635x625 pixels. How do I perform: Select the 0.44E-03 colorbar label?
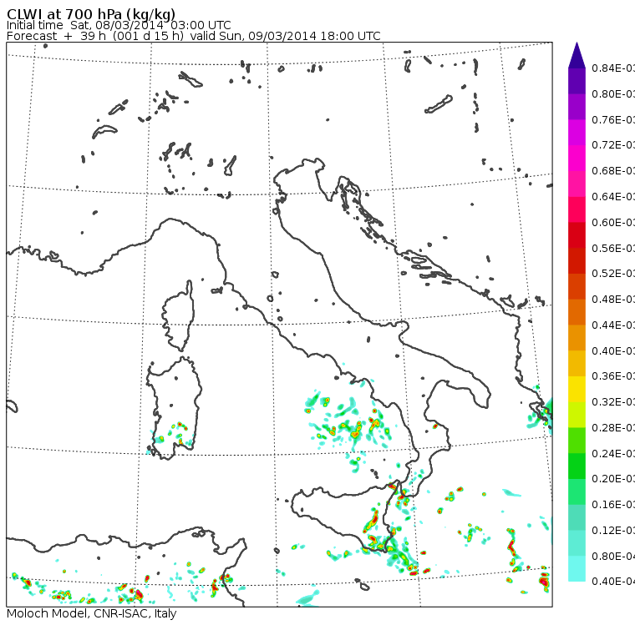tap(613, 325)
